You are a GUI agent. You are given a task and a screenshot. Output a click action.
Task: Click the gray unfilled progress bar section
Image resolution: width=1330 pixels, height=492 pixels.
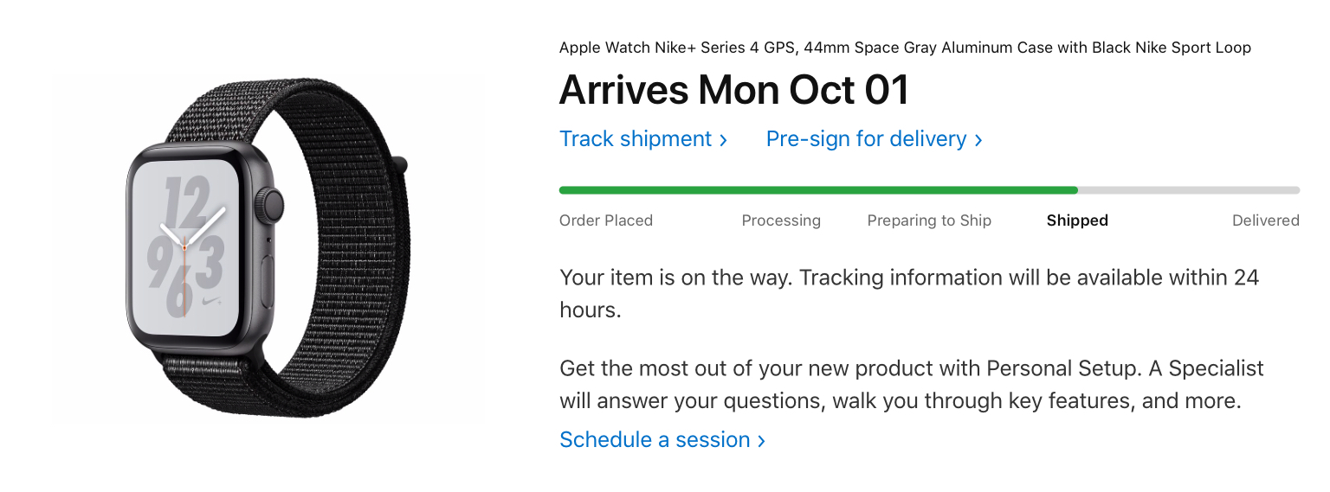coord(1188,190)
